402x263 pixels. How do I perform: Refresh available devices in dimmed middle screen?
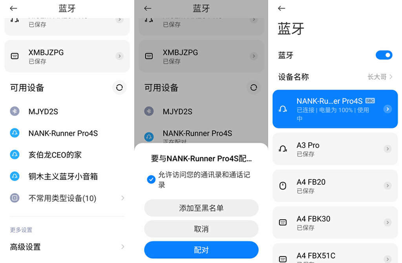coord(254,87)
